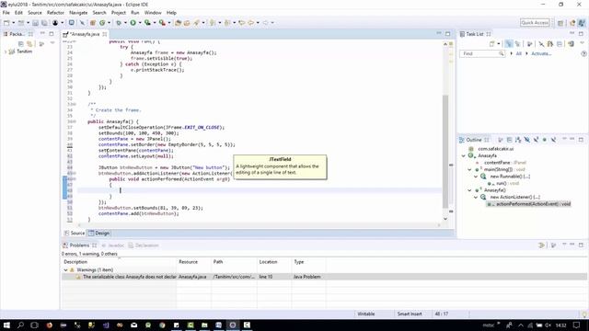Image resolution: width=589 pixels, height=331 pixels.
Task: Click the Save All toolbar icon
Action: [44, 23]
